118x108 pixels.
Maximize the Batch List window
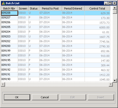(110, 3)
